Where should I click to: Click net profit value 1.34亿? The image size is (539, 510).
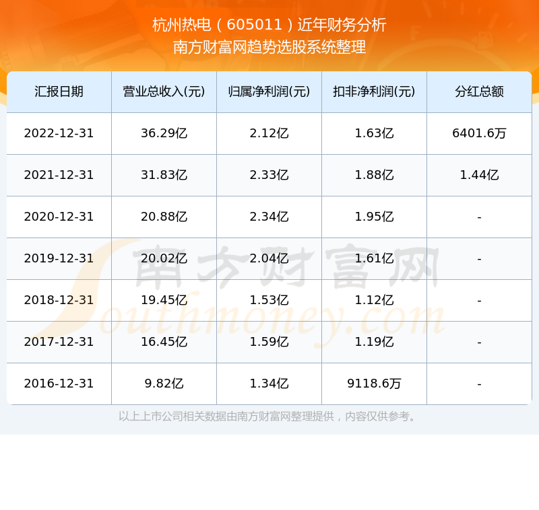[269, 384]
